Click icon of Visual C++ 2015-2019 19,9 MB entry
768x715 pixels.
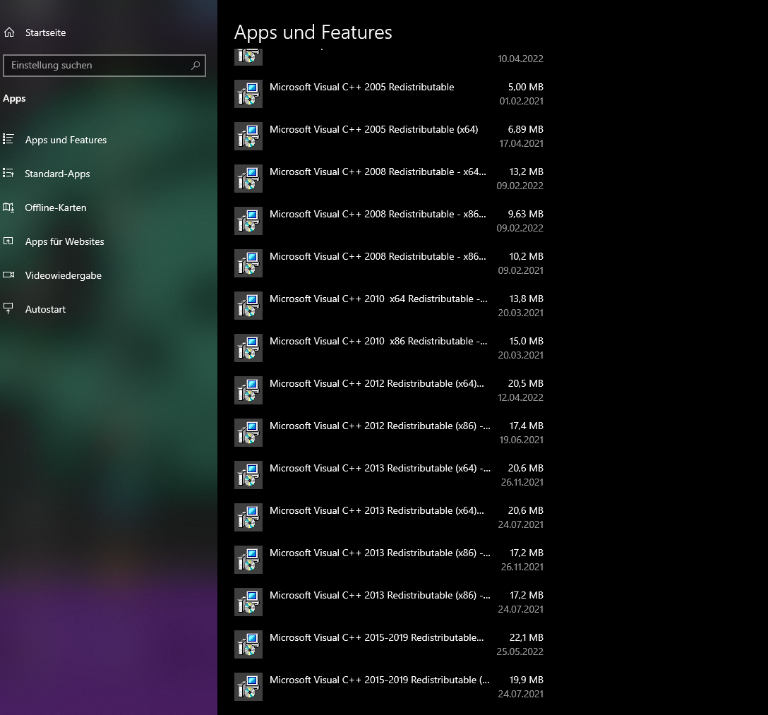coord(248,687)
